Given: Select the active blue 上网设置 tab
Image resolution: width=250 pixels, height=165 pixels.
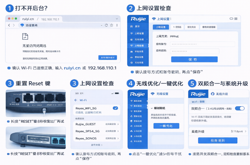Looking at the screenshot, I should pos(161,27).
